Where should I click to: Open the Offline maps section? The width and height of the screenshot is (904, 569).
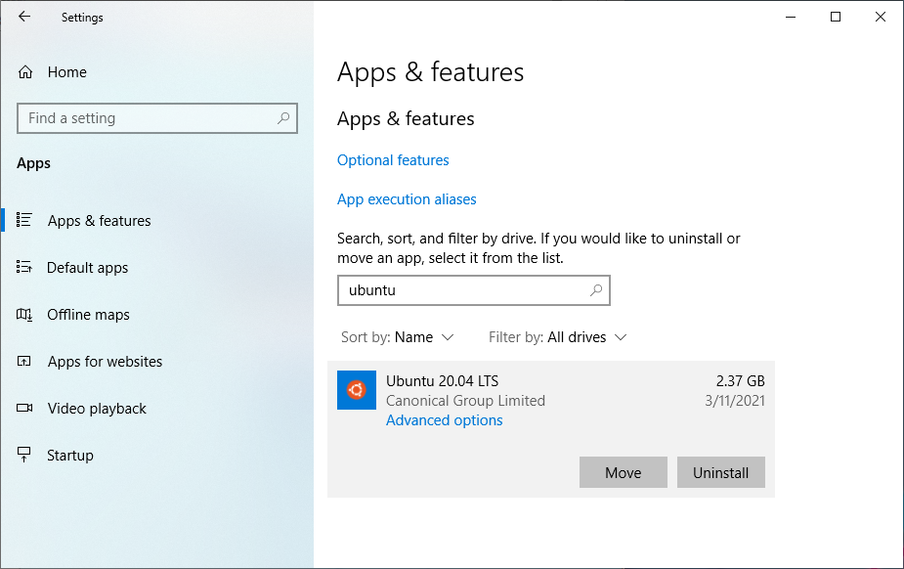point(88,315)
